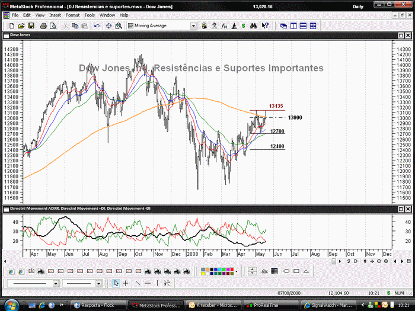Pick the orange color swatch
Screen dimensions: 415x311
[x=207, y=270]
